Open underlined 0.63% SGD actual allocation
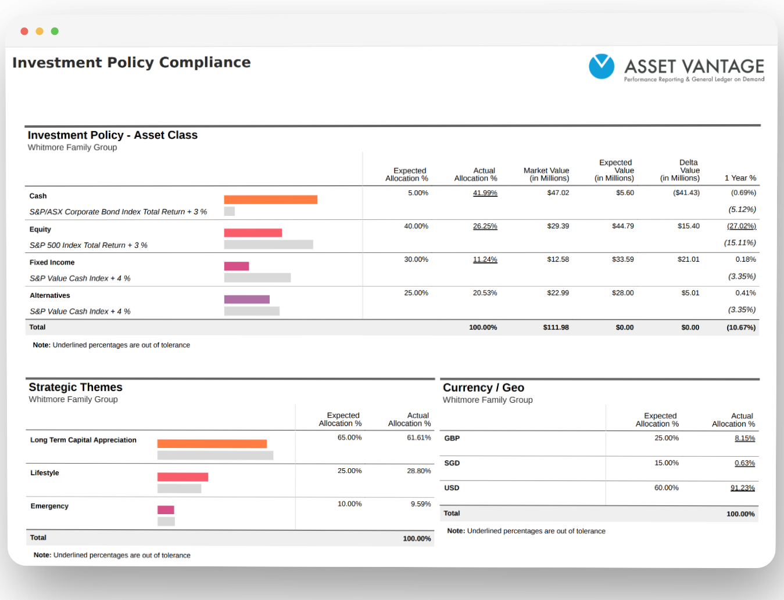This screenshot has height=600, width=784. click(744, 463)
